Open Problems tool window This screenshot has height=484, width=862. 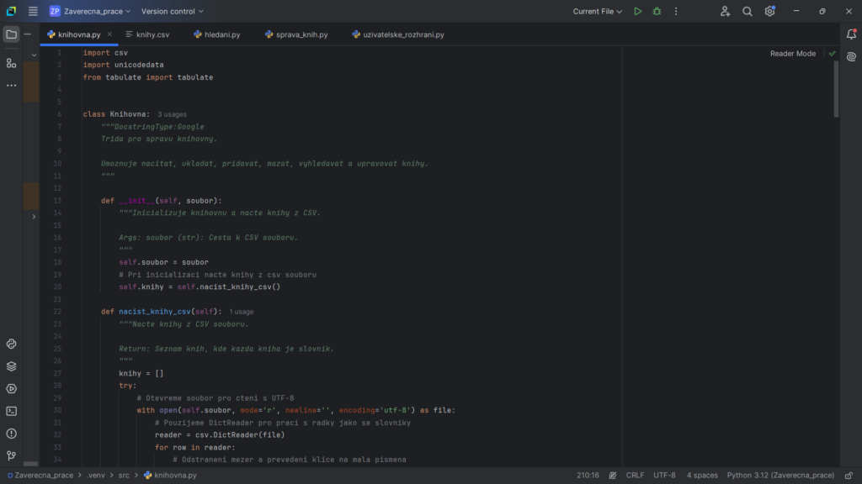11,434
